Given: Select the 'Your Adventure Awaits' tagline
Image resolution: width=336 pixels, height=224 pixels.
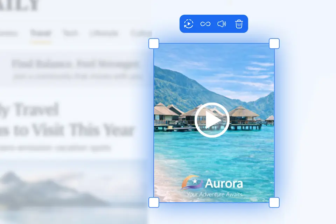Looking at the screenshot, I should tap(214, 194).
